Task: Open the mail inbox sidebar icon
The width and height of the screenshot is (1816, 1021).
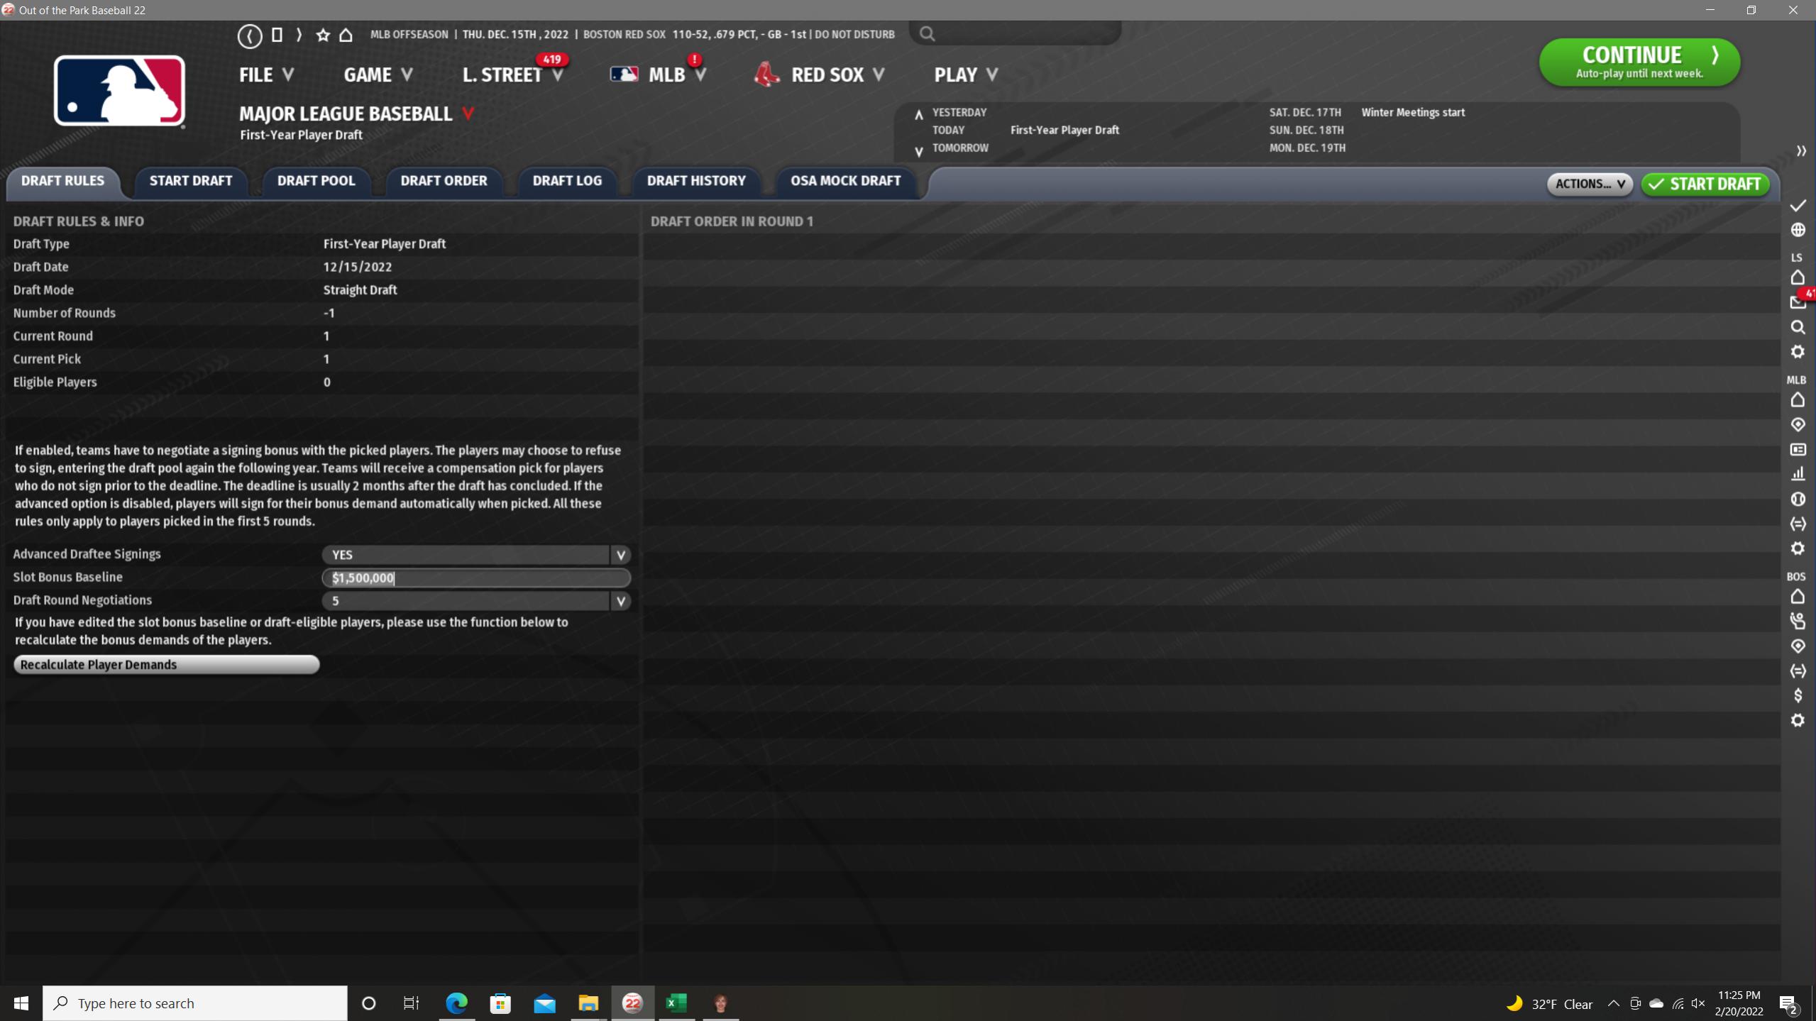Action: 1798,303
